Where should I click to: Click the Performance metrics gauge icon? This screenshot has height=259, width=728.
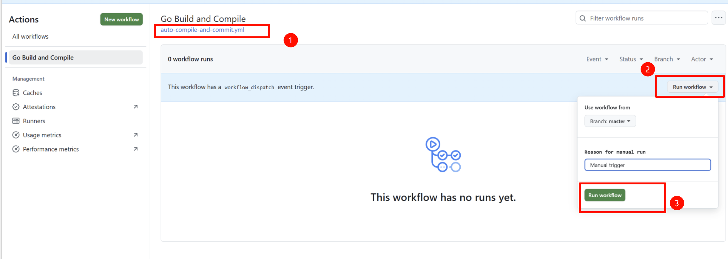pyautogui.click(x=16, y=149)
